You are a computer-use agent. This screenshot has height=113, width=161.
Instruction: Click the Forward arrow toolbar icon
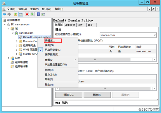click(9, 14)
